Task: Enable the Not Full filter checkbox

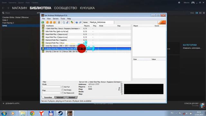Action: pos(63,87)
